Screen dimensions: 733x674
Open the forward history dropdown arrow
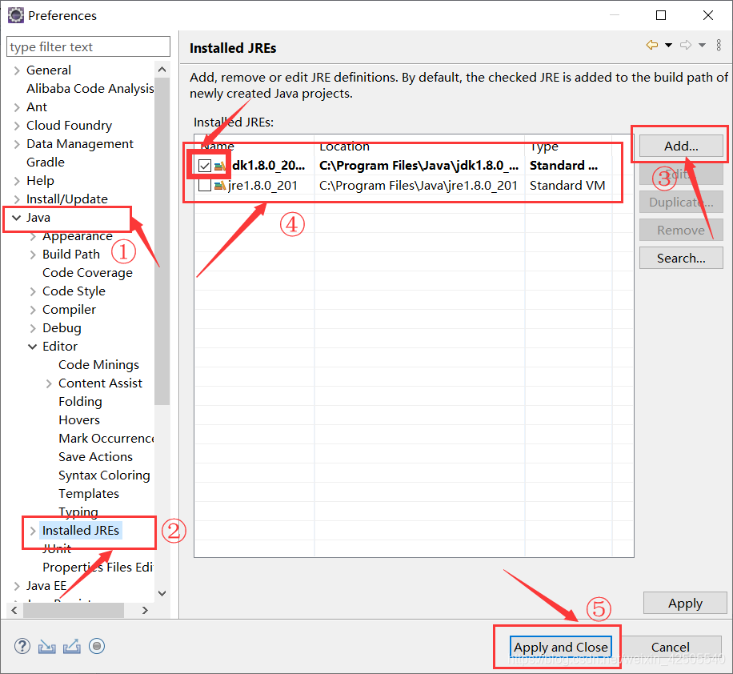[702, 45]
